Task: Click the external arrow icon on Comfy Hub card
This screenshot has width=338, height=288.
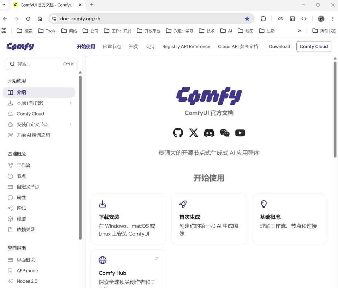Action: (x=157, y=259)
